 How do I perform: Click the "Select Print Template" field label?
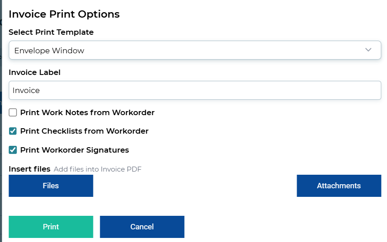tap(51, 32)
